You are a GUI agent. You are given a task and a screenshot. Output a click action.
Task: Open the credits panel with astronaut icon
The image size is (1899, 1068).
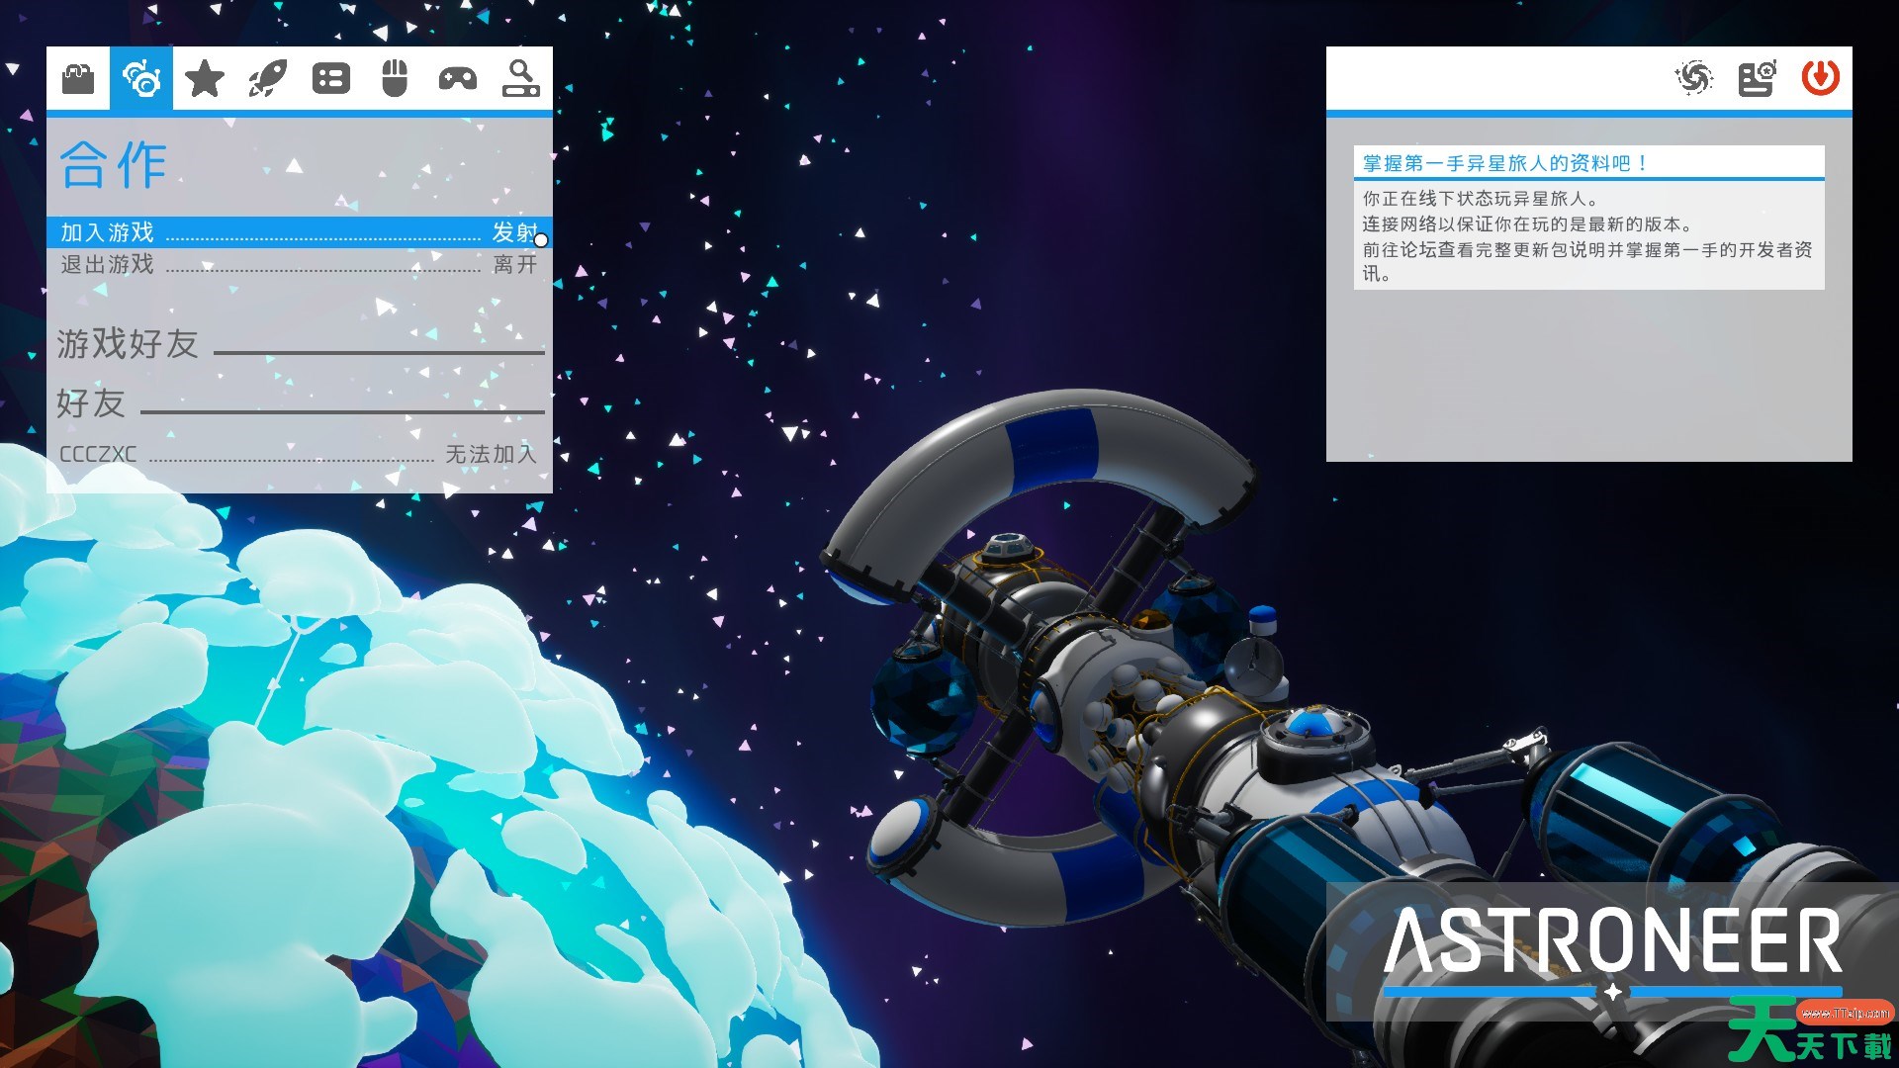tap(1757, 78)
